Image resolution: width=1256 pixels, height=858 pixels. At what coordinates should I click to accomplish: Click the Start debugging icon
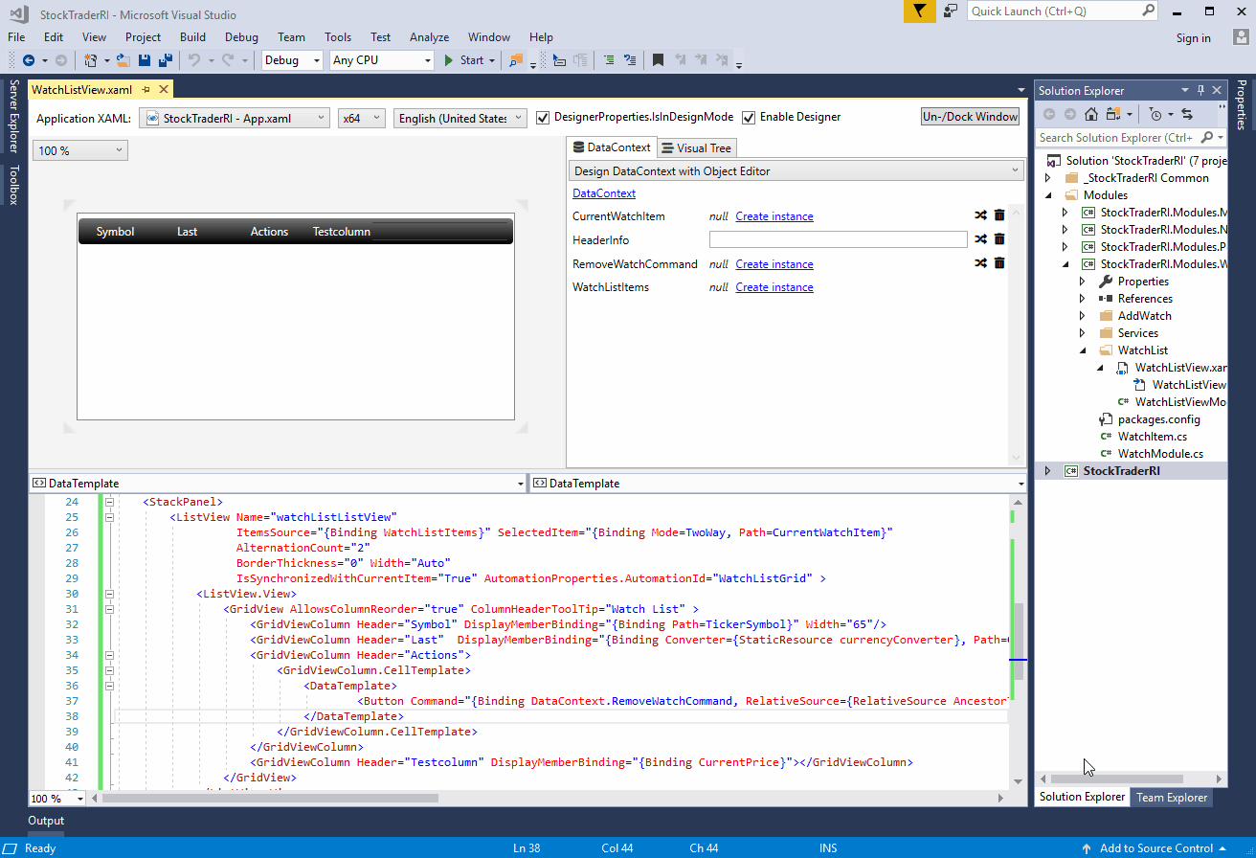pos(450,59)
